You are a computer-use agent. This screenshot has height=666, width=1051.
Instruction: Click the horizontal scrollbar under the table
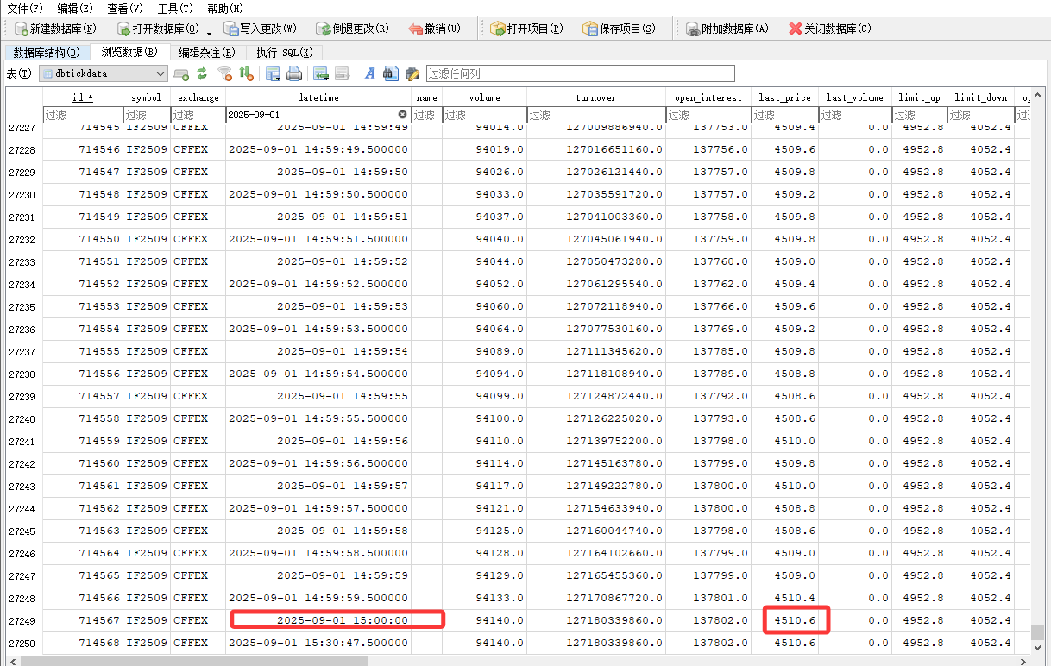click(518, 660)
